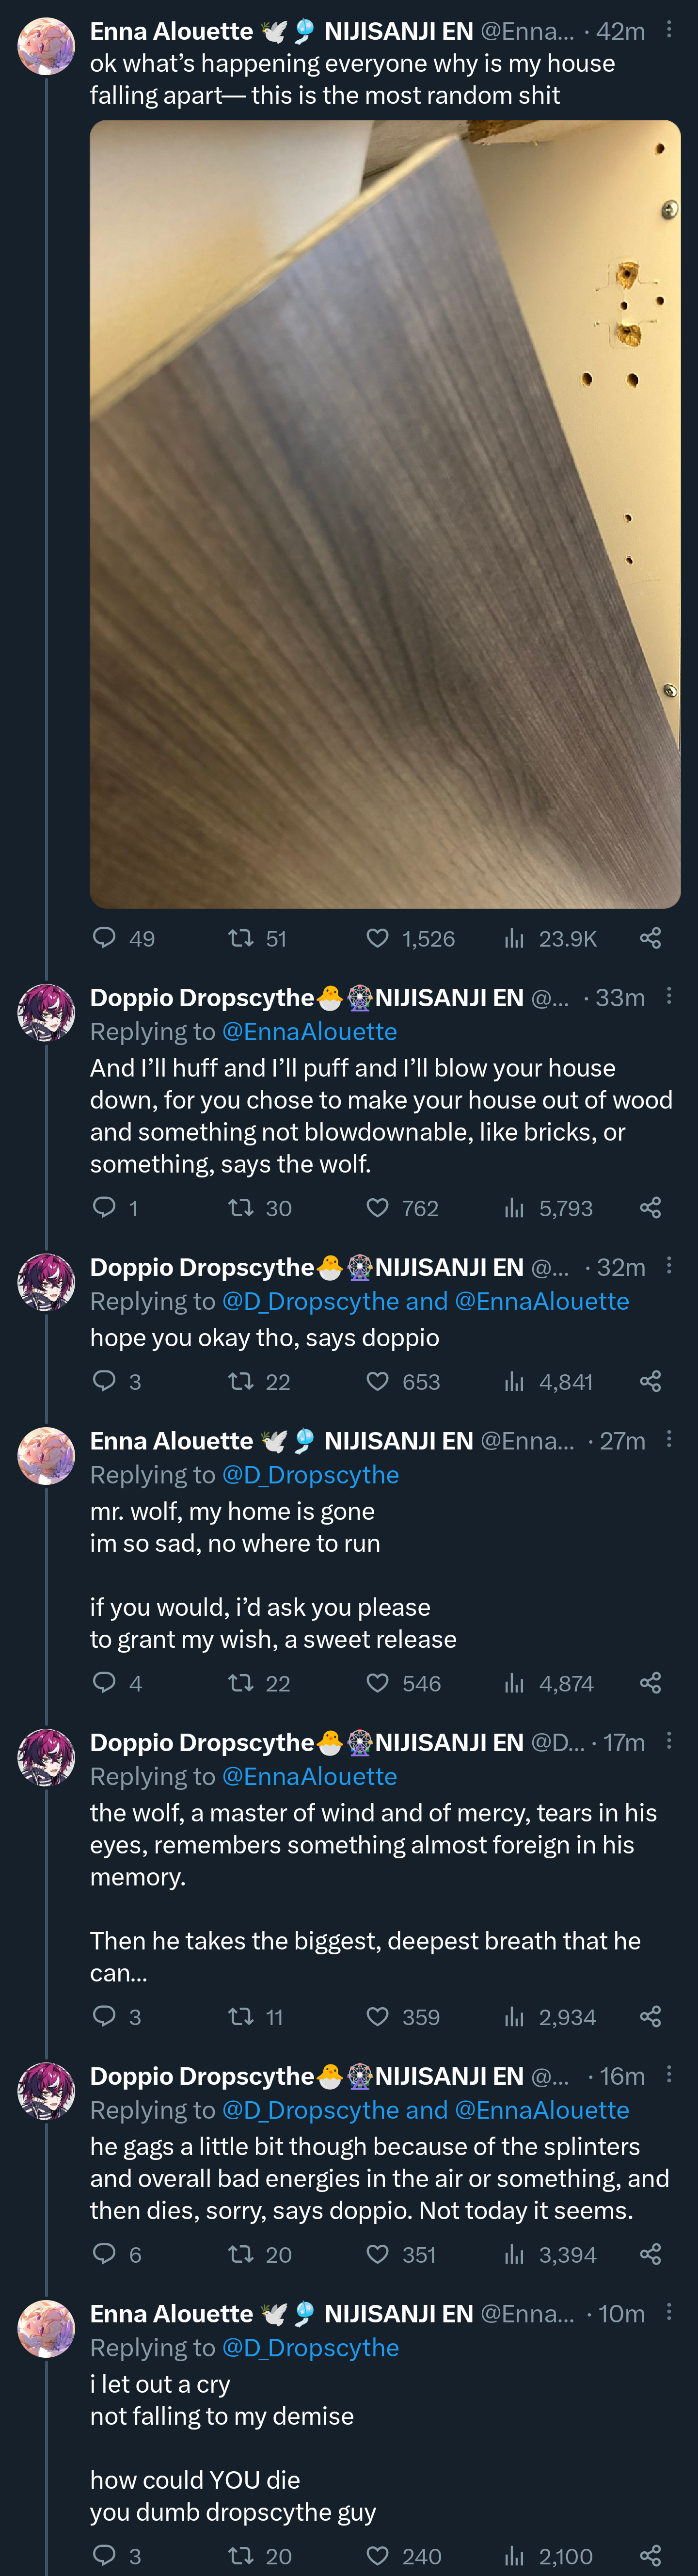Open more options on Doppio's 33m reply
The height and width of the screenshot is (2576, 698).
point(669,996)
